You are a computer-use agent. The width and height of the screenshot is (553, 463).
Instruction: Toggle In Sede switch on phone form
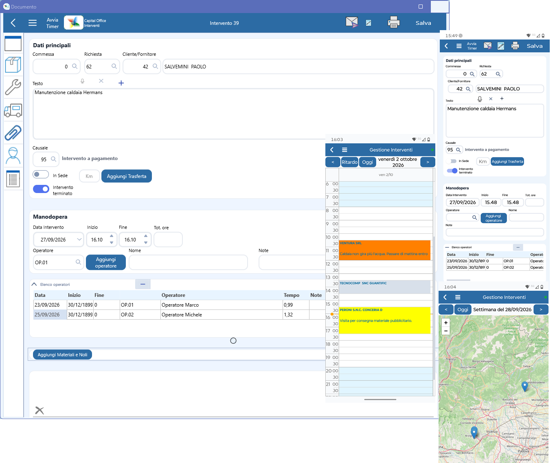coord(452,161)
